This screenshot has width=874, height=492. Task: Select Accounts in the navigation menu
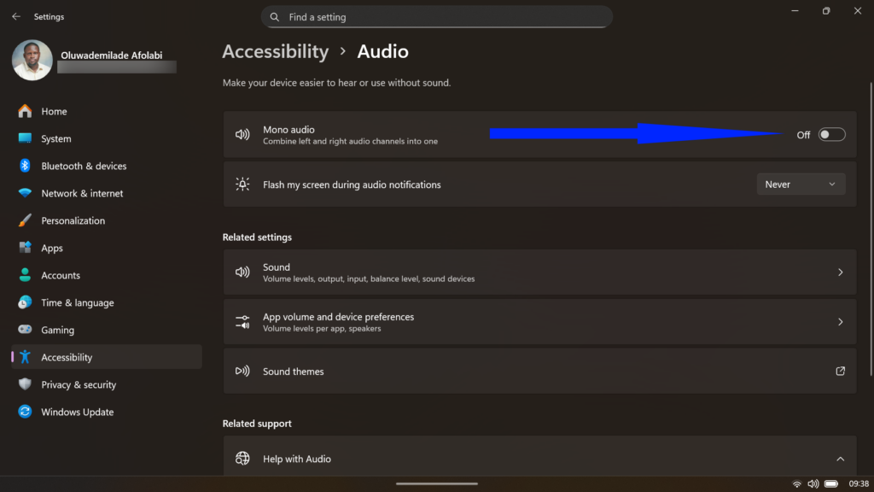tap(23, 275)
